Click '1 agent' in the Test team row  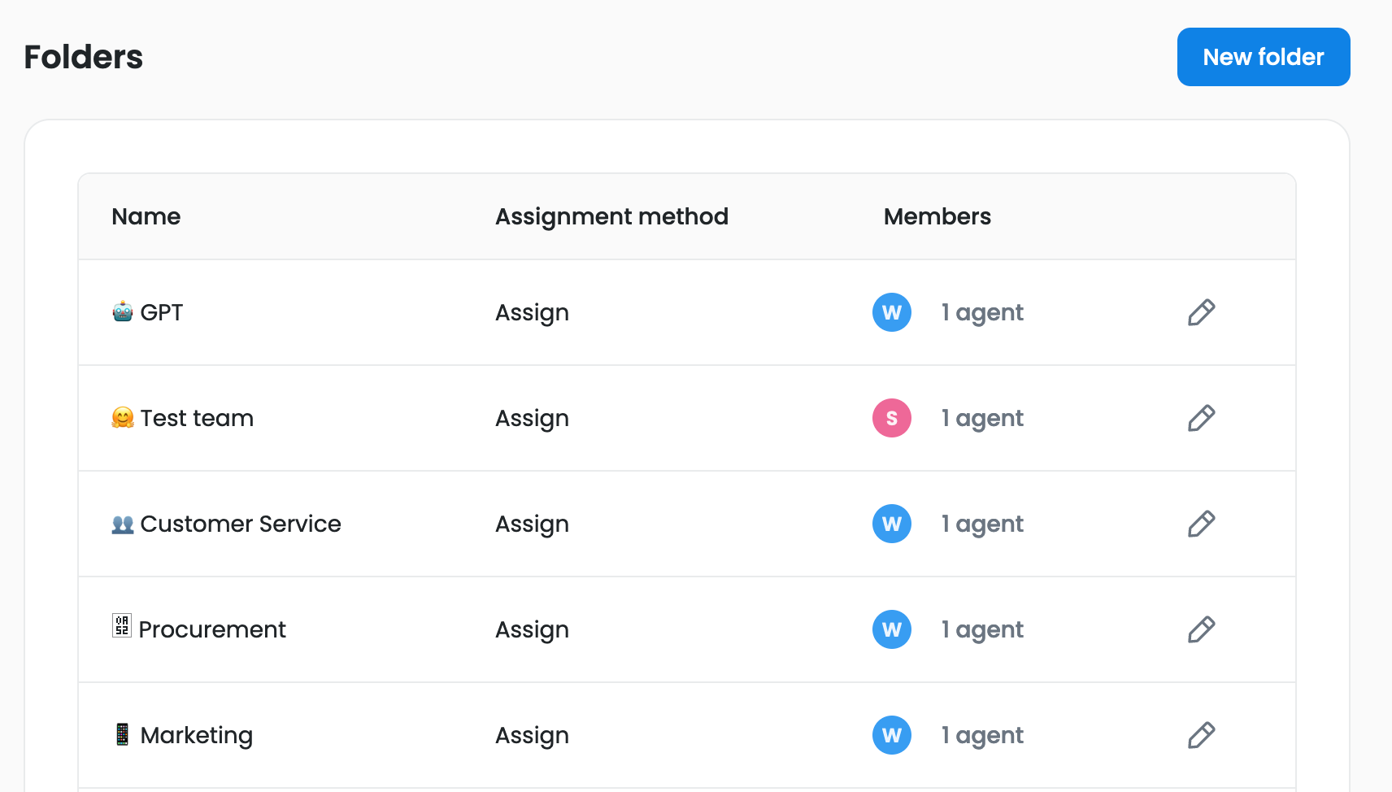click(982, 419)
